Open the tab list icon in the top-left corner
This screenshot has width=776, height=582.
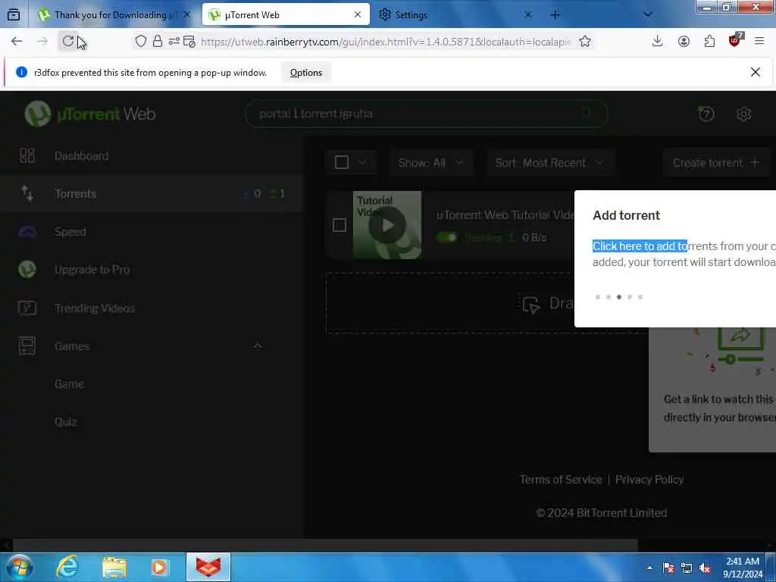[14, 15]
